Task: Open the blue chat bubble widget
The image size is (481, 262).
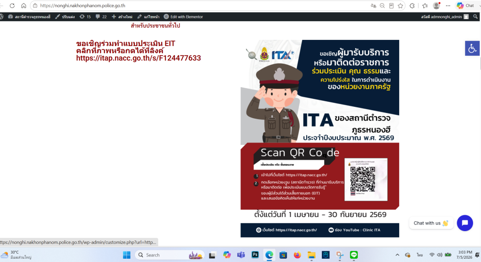Action: 465,223
